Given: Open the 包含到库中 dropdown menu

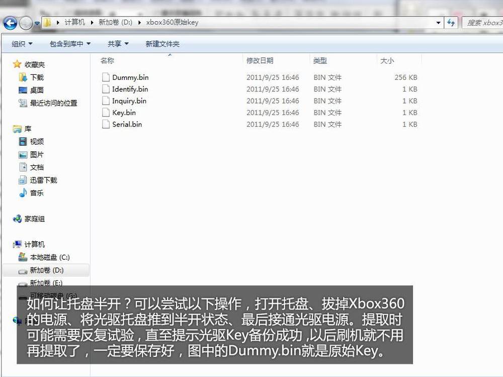Looking at the screenshot, I should 70,44.
